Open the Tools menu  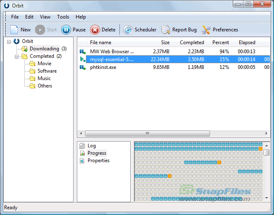[63, 17]
